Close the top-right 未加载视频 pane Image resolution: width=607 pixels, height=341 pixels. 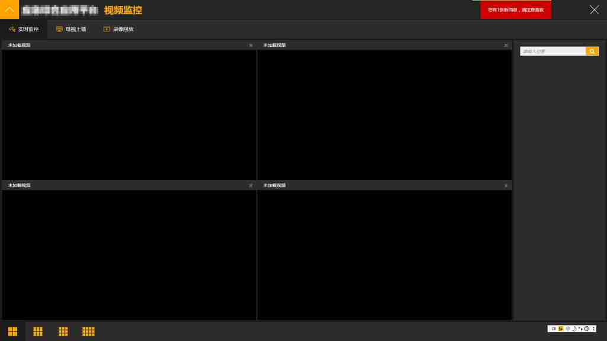[x=506, y=46]
